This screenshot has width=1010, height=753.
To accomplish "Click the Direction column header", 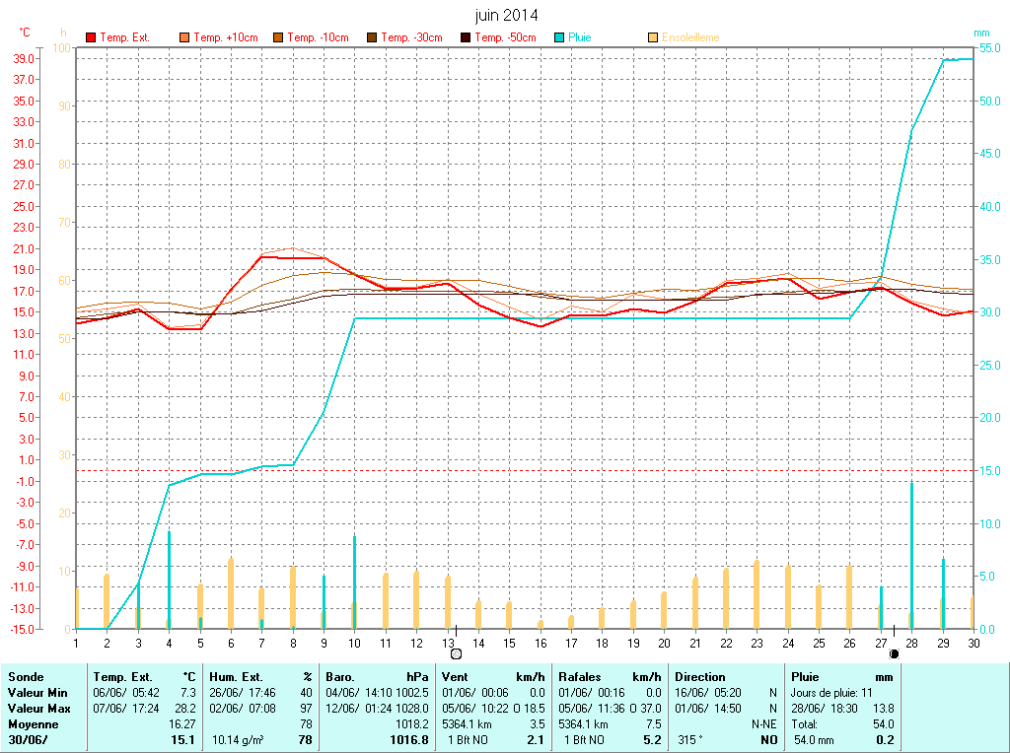I will pyautogui.click(x=700, y=677).
